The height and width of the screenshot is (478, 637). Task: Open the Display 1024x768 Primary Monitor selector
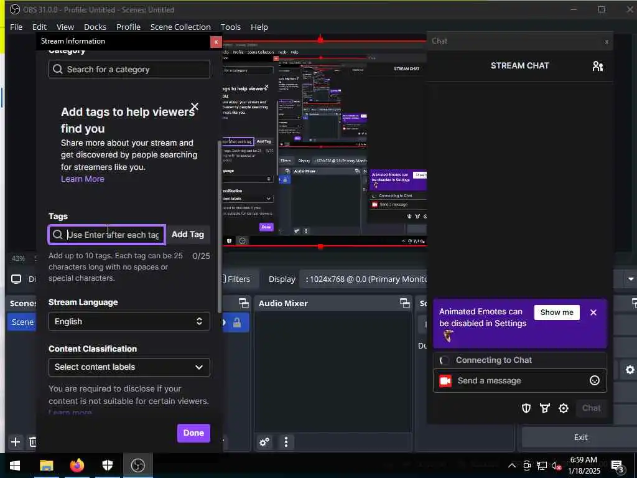pos(363,279)
